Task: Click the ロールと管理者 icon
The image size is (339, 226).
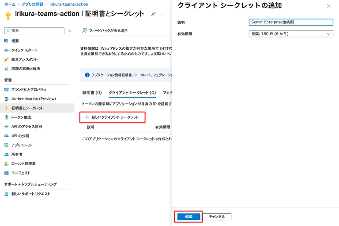Action: click(6, 164)
